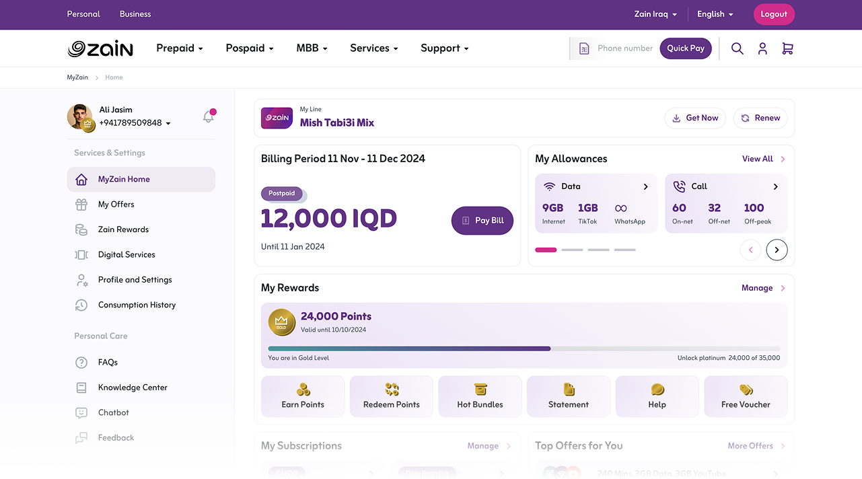Click the notification bell icon
Viewport: 862px width, 479px height.
point(209,116)
